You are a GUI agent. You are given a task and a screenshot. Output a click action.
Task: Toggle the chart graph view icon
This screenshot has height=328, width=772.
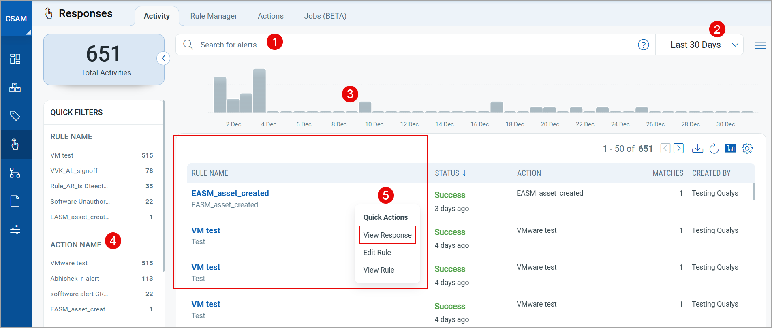[x=730, y=149]
